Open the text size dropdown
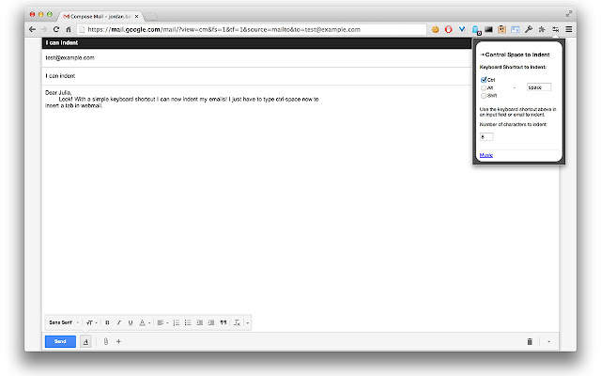 pos(92,322)
